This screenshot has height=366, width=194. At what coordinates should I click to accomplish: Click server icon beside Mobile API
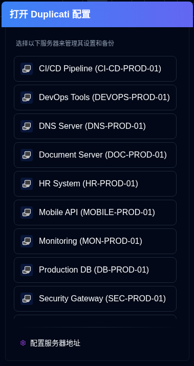tap(27, 212)
